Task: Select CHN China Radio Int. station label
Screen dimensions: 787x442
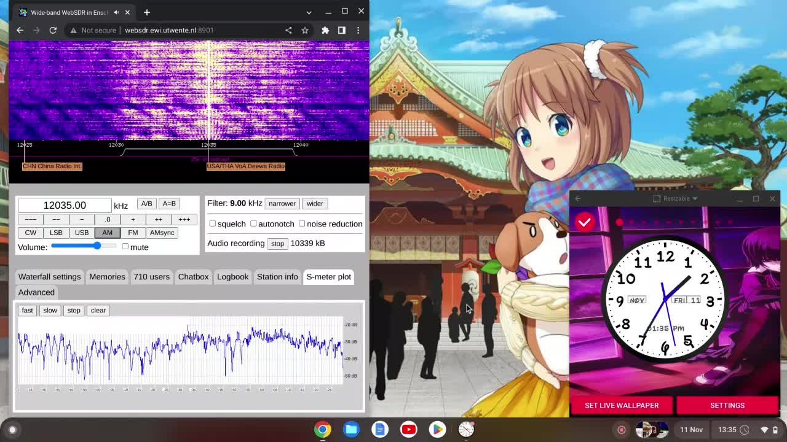Action: [x=52, y=166]
